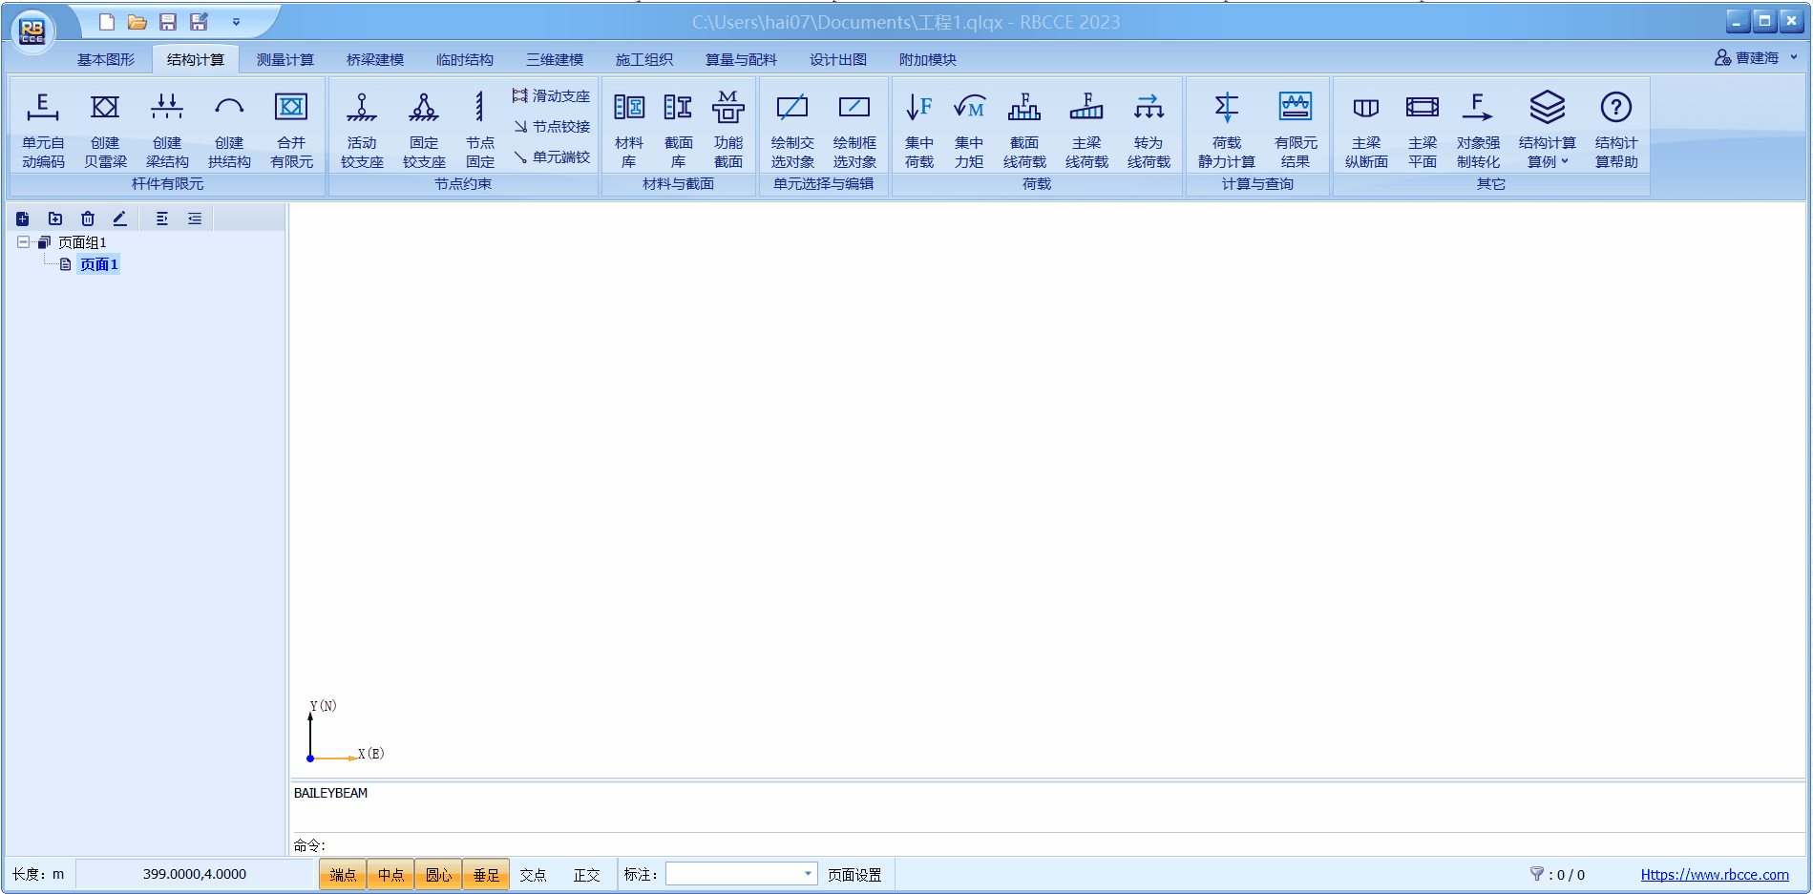
Task: Open the 标注 dropdown in status bar
Action: click(808, 874)
